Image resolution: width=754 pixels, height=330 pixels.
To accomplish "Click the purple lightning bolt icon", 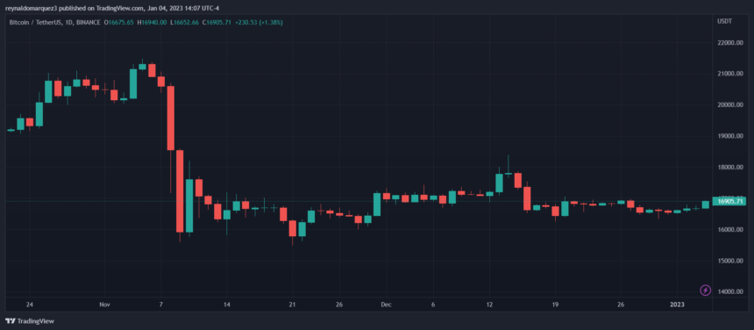I will [705, 291].
